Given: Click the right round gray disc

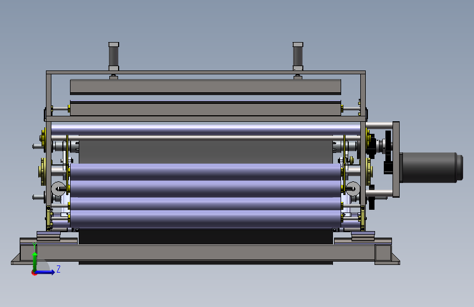Looking at the screenshot, I should 353,189.
